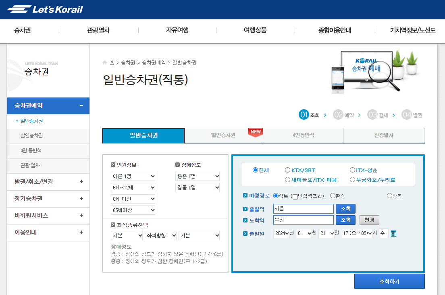Open departure day 21 dropdown
The width and height of the screenshot is (445, 295).
tap(326, 233)
